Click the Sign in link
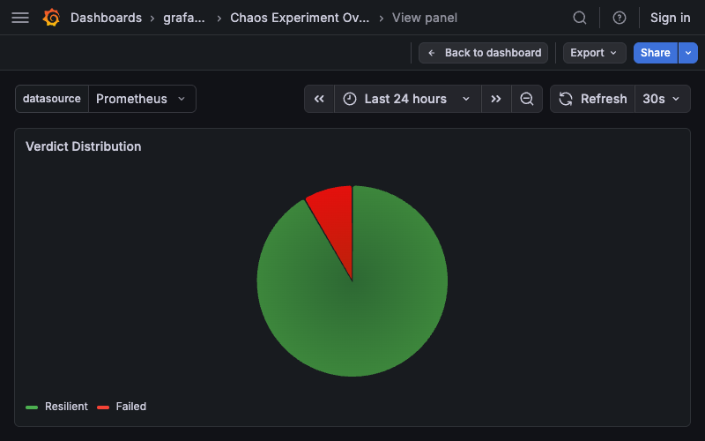Viewport: 705px width, 441px height. (x=670, y=18)
